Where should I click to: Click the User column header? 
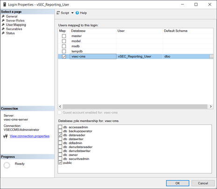[140, 31]
